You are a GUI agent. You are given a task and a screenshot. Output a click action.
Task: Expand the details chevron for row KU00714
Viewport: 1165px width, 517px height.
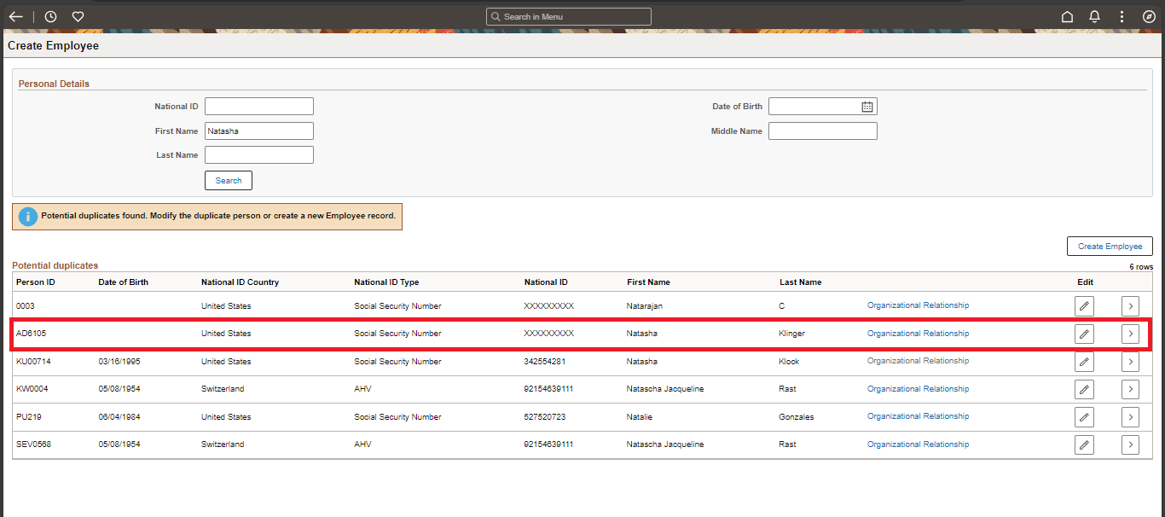point(1130,362)
